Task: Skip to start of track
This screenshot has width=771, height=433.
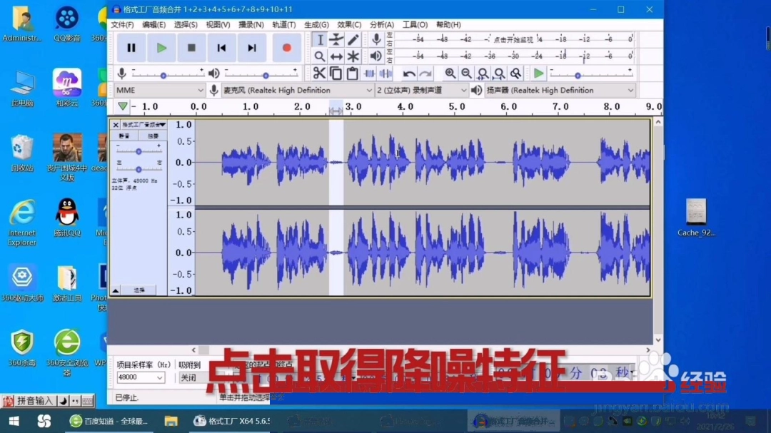Action: [221, 48]
